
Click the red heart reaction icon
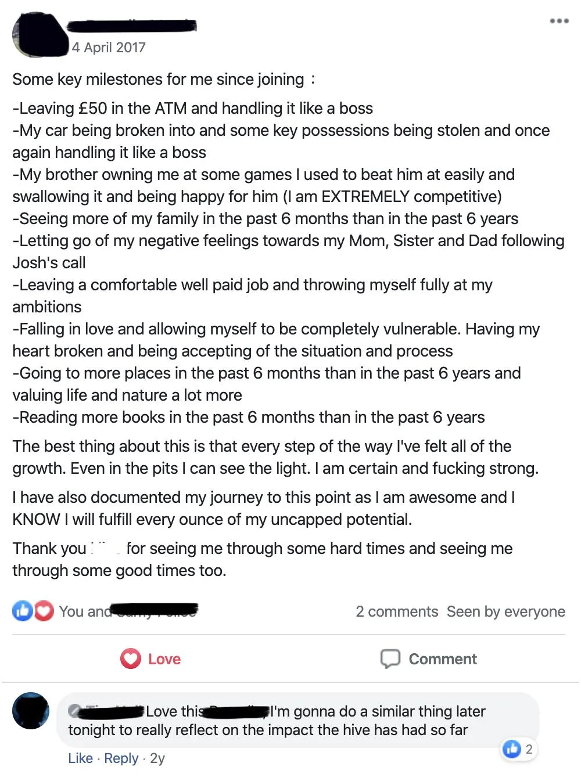44,611
